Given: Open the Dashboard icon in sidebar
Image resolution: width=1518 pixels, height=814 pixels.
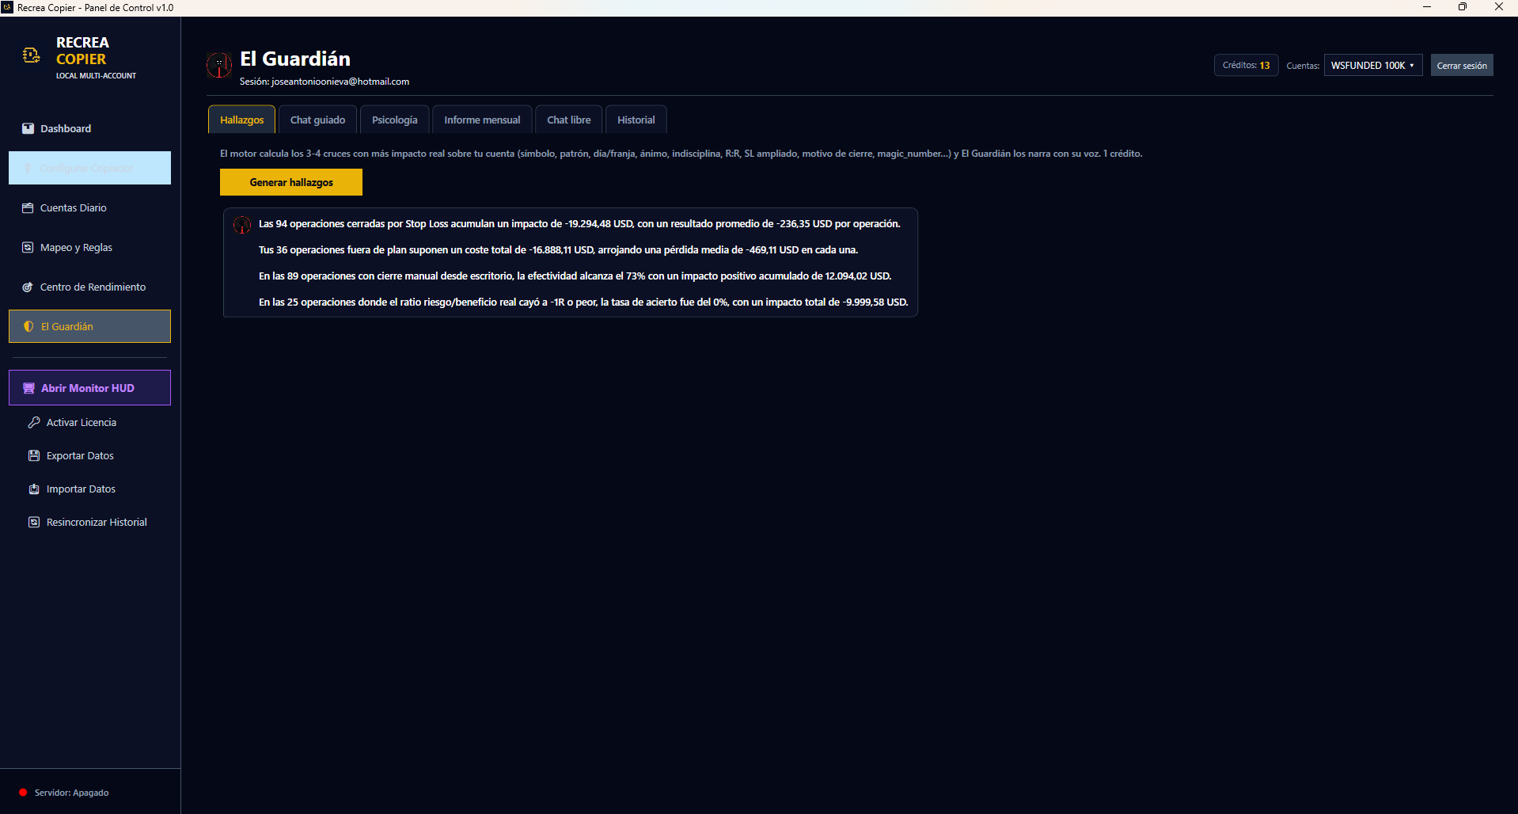Looking at the screenshot, I should click(x=28, y=128).
